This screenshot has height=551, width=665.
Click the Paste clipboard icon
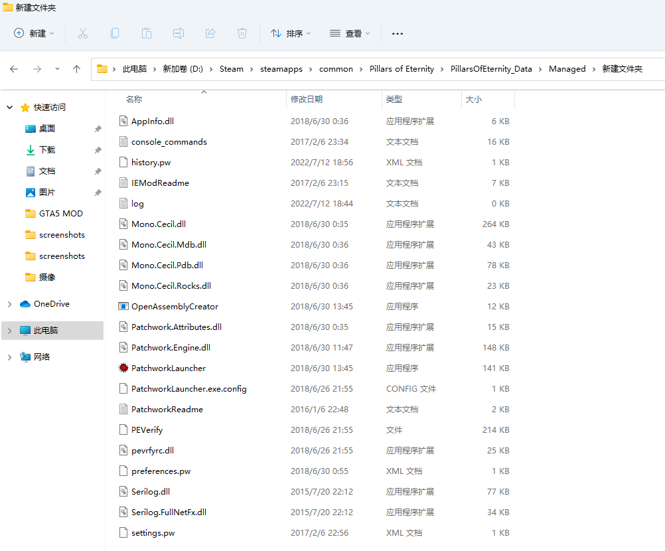point(146,33)
